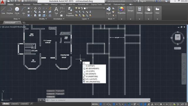This screenshot has width=188, height=106.
Task: Switch to the Layout1 tab
Action: [15, 104]
